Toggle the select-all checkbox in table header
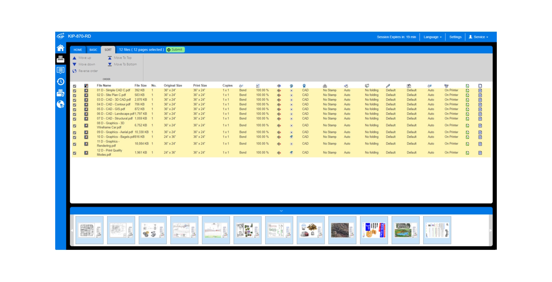This screenshot has width=552, height=282. coord(75,86)
